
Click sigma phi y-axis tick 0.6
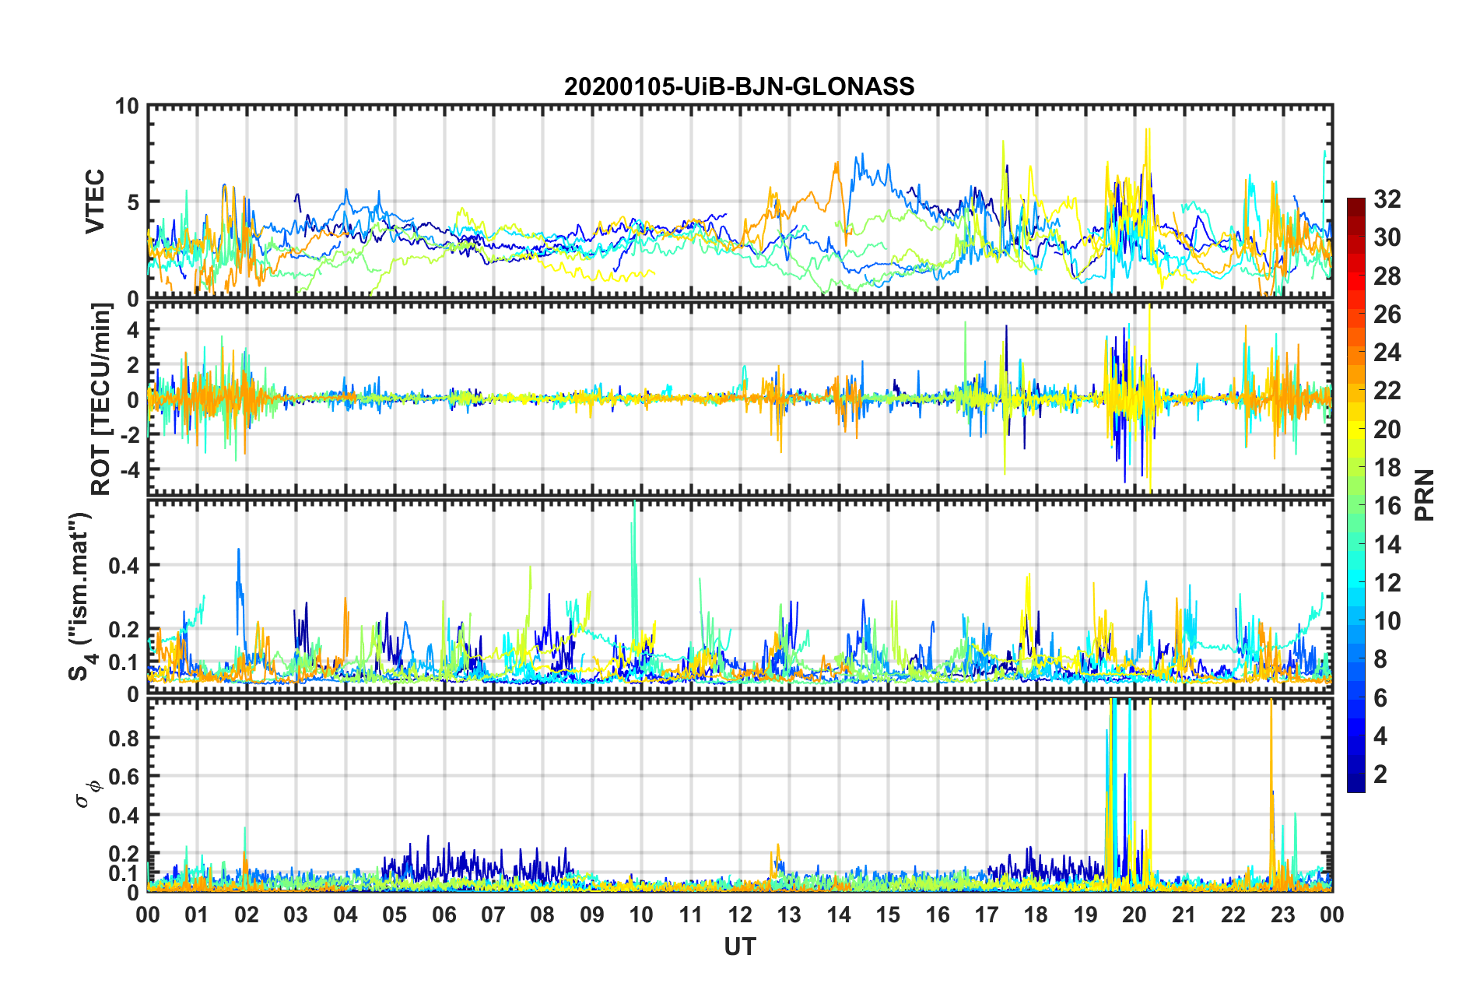tap(125, 777)
